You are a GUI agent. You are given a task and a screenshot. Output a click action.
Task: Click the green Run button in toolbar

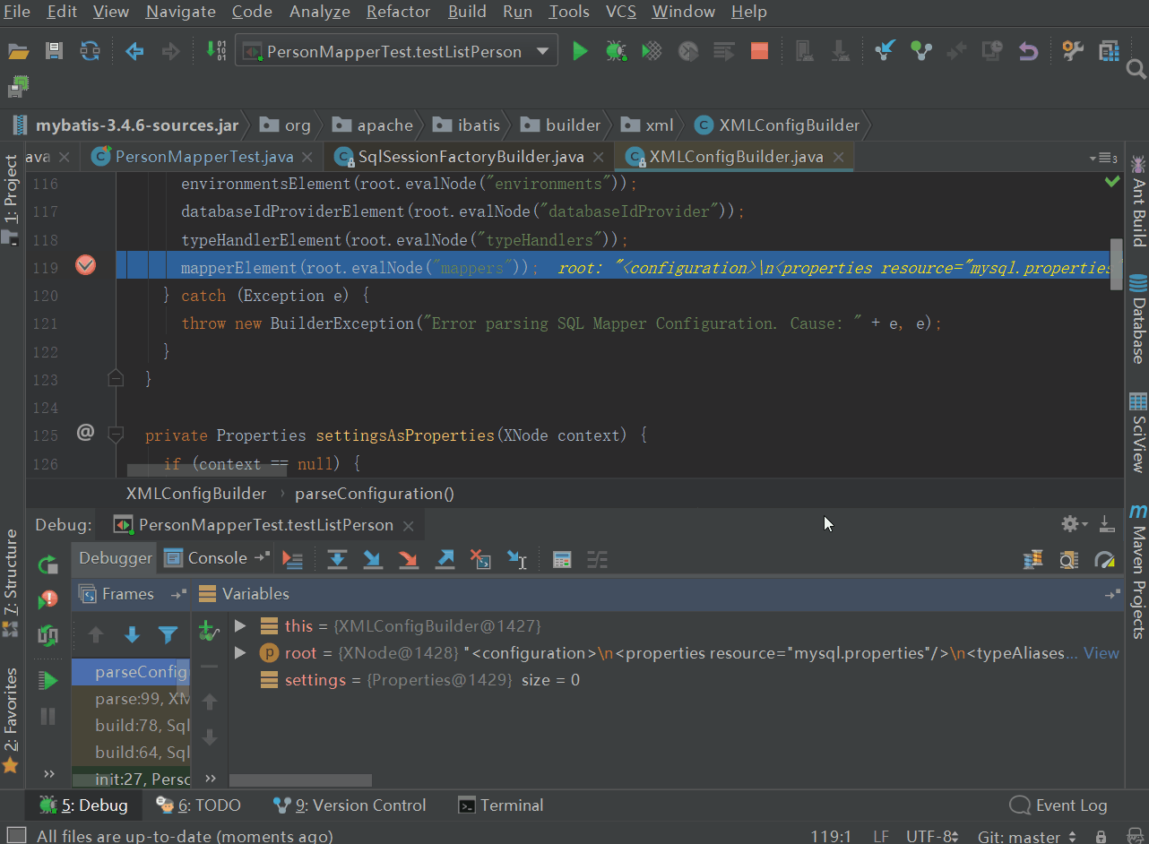580,51
